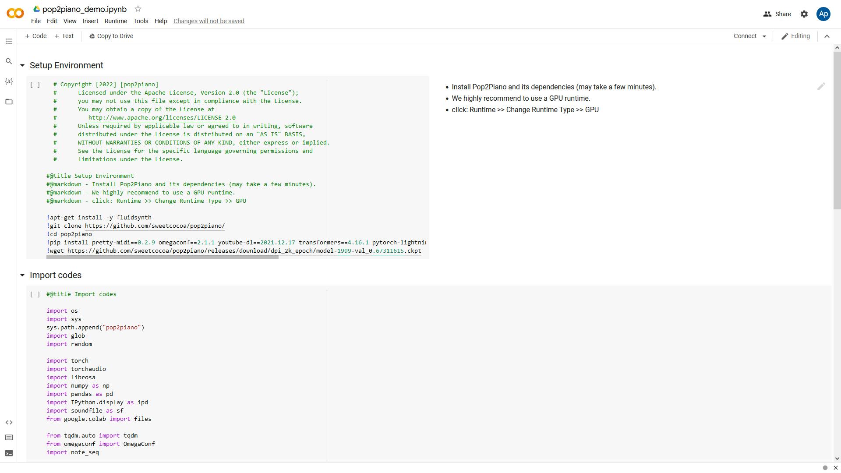The image size is (841, 473).
Task: Click the search icon in left sidebar
Action: coord(9,61)
